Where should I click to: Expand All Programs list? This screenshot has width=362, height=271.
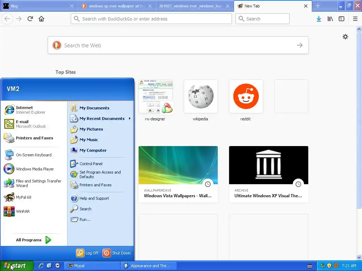[34, 240]
